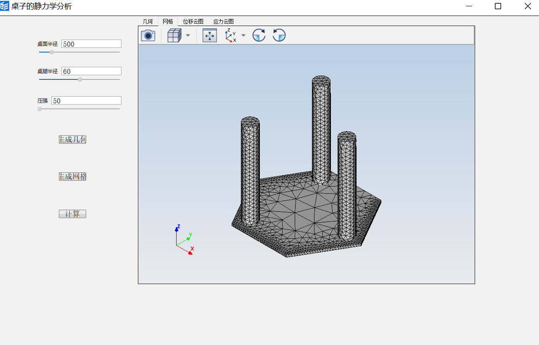Click the 桌腿半径 input field

pyautogui.click(x=91, y=71)
